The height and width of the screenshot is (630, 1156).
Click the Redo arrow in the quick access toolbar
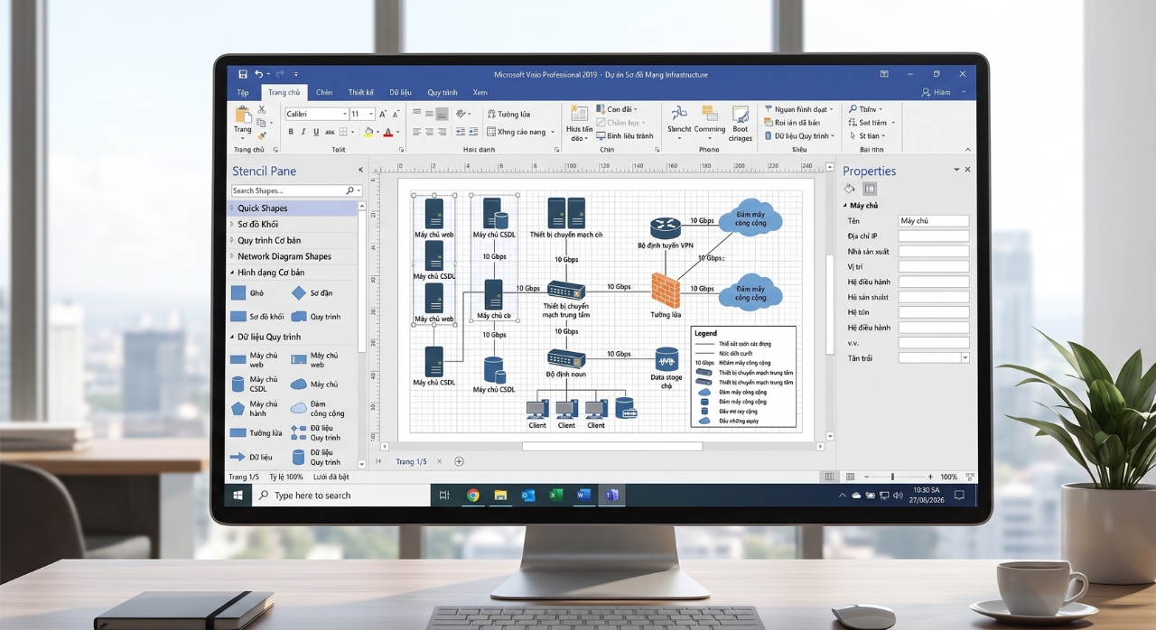[280, 74]
